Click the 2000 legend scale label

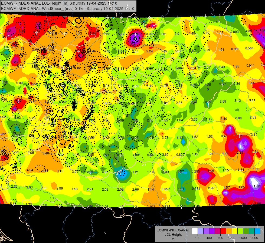[x=254, y=238]
